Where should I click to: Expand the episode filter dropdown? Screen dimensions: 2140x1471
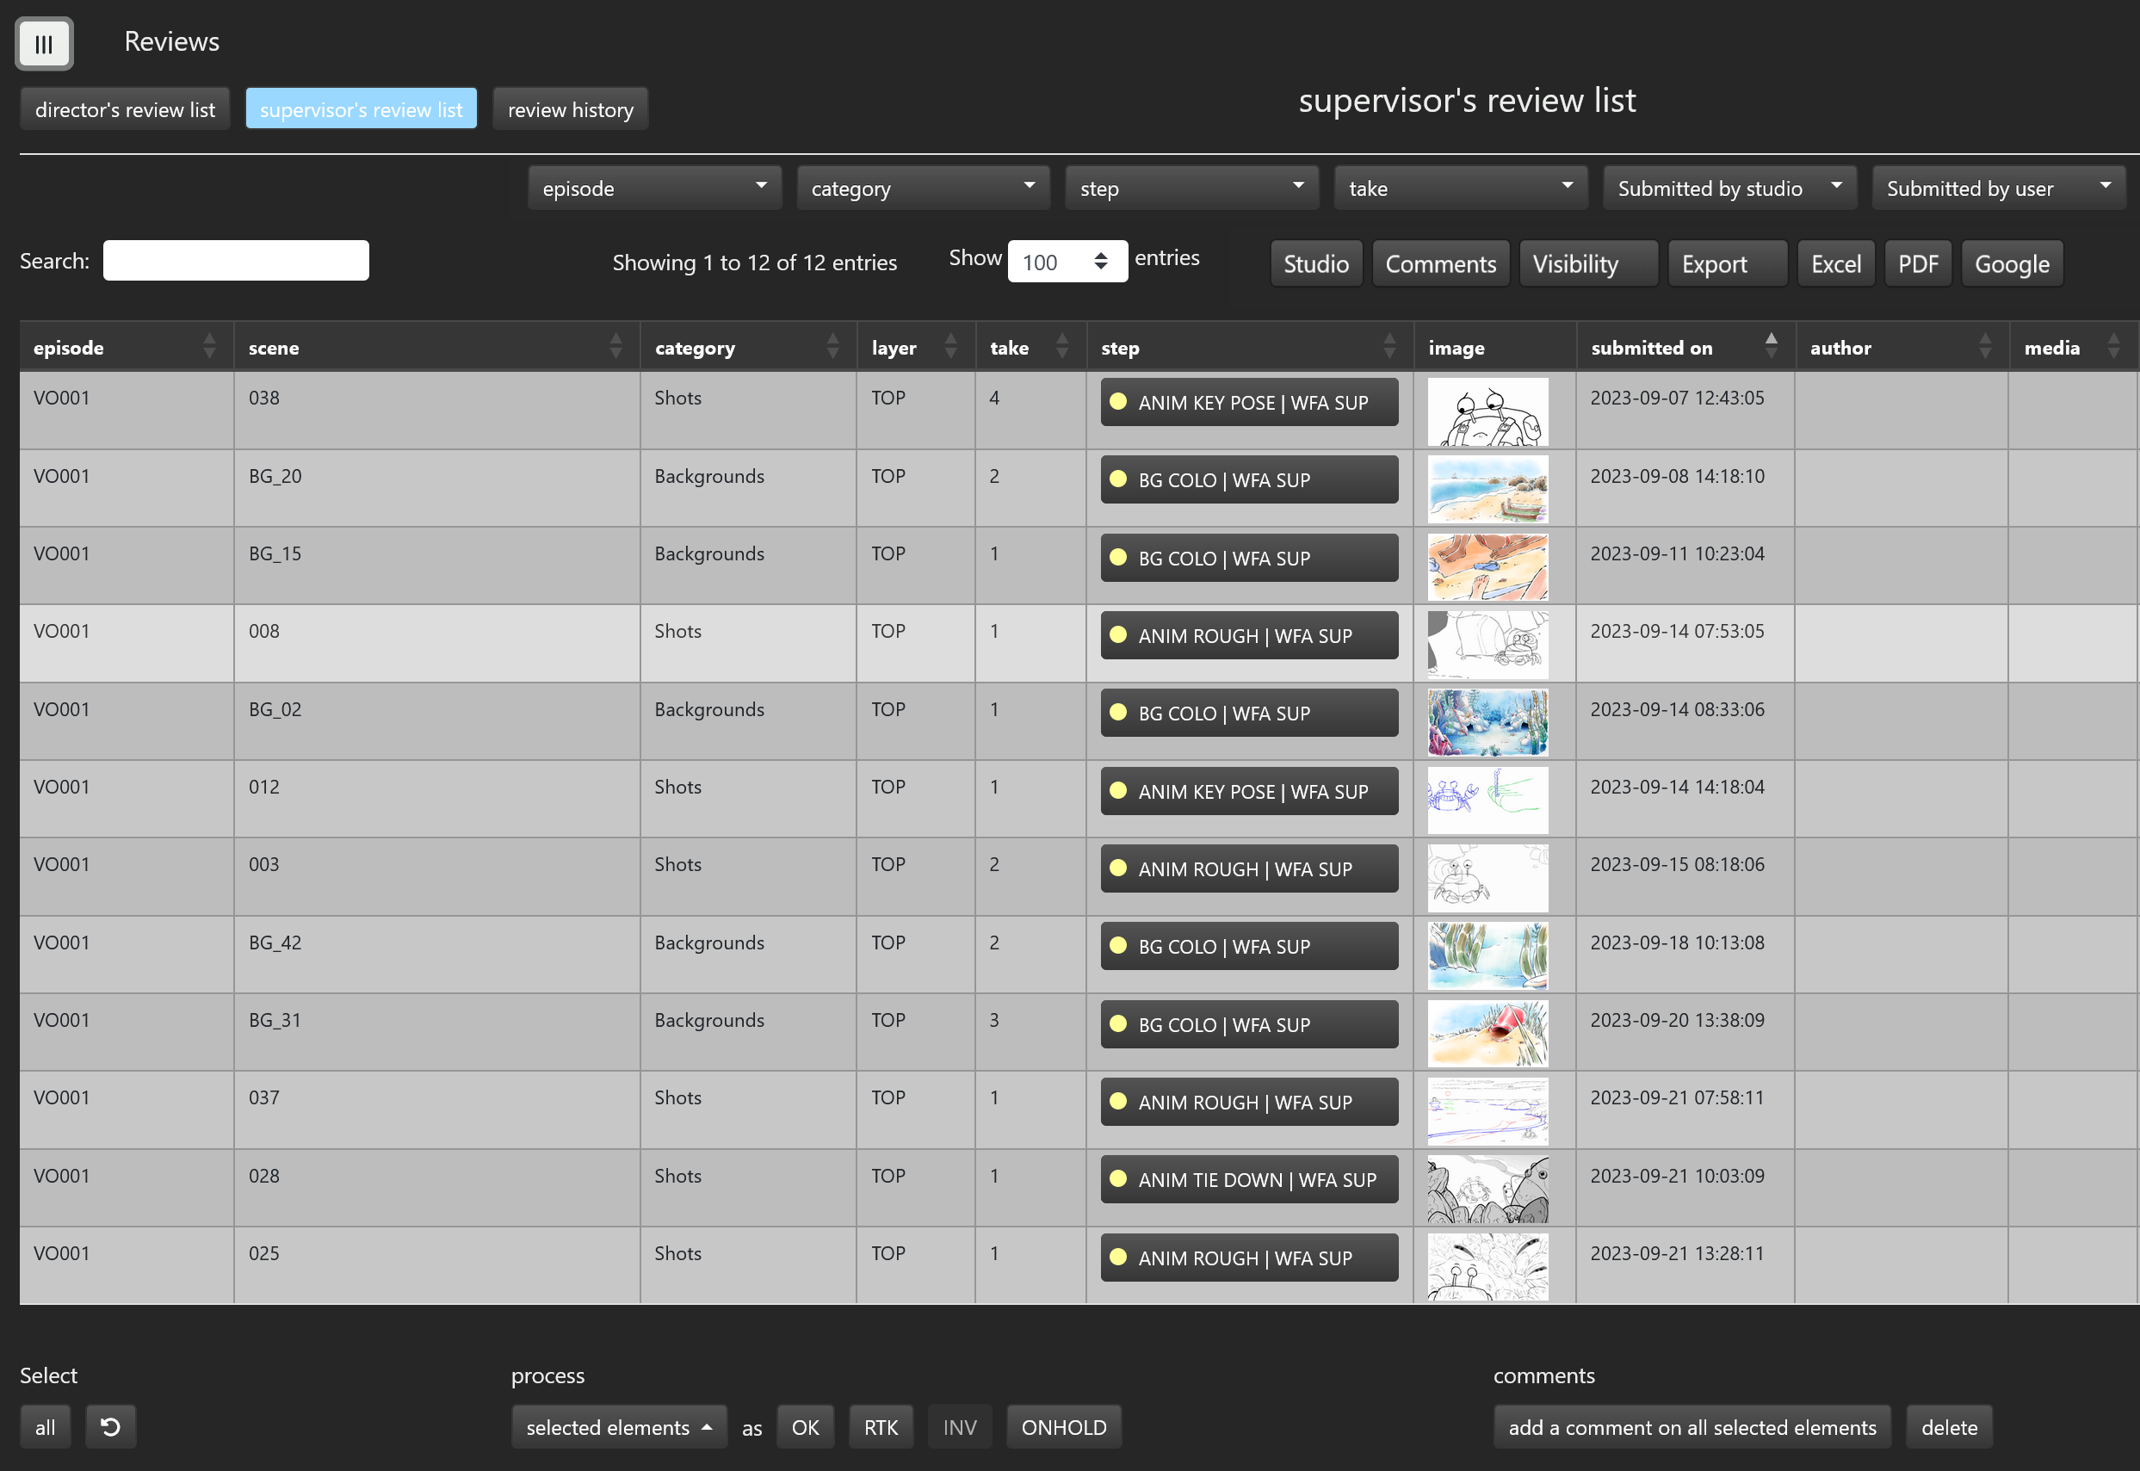pyautogui.click(x=653, y=188)
